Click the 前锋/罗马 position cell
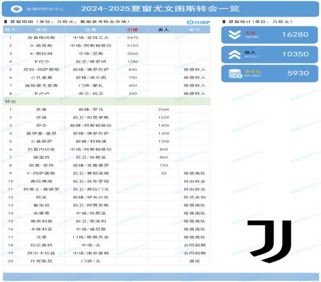Image resolution: width=321 pixels, height=282 pixels. (x=91, y=110)
